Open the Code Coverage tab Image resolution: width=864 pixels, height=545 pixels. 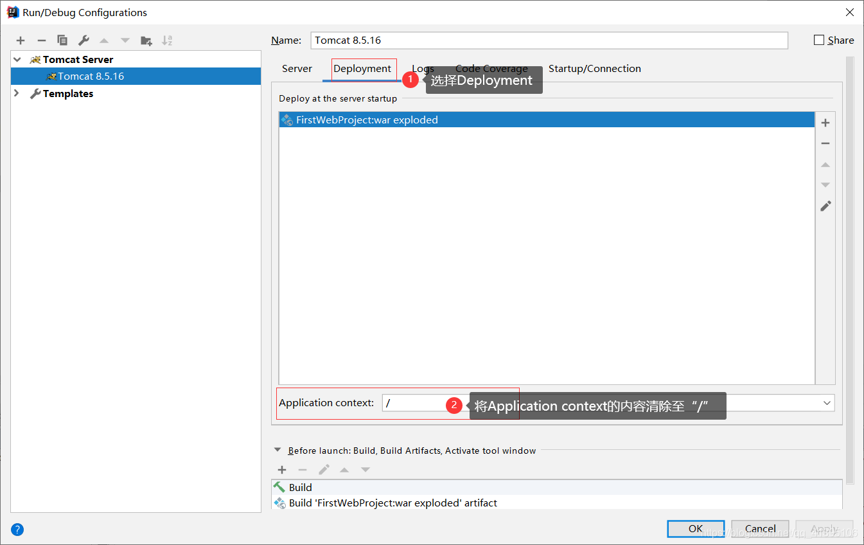point(491,69)
